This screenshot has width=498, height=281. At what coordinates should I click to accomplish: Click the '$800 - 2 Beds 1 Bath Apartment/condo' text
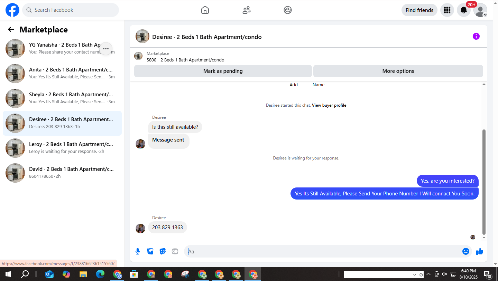(185, 60)
